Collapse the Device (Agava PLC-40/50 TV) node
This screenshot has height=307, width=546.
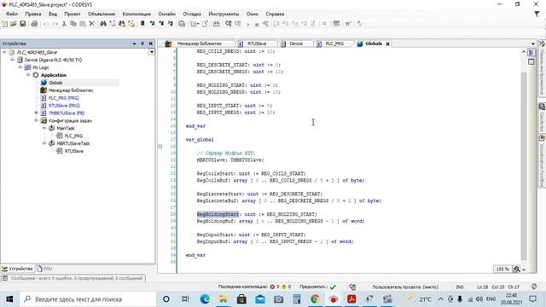coord(12,60)
